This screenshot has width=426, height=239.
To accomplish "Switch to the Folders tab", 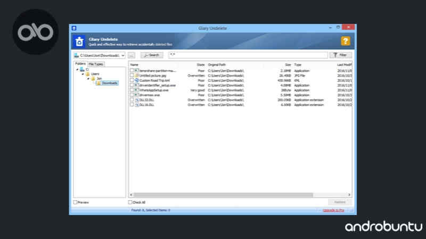I will coord(80,64).
